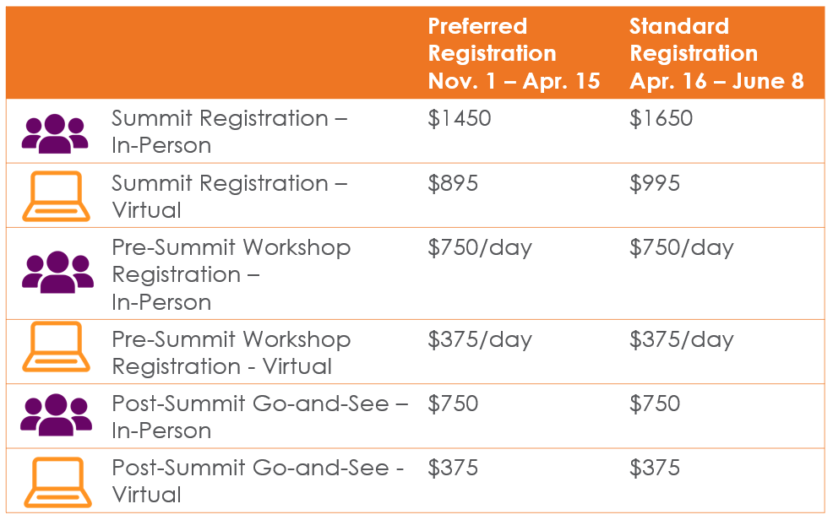The width and height of the screenshot is (833, 520).
Task: Select the Summit Registration – Virtual label
Action: (x=229, y=197)
